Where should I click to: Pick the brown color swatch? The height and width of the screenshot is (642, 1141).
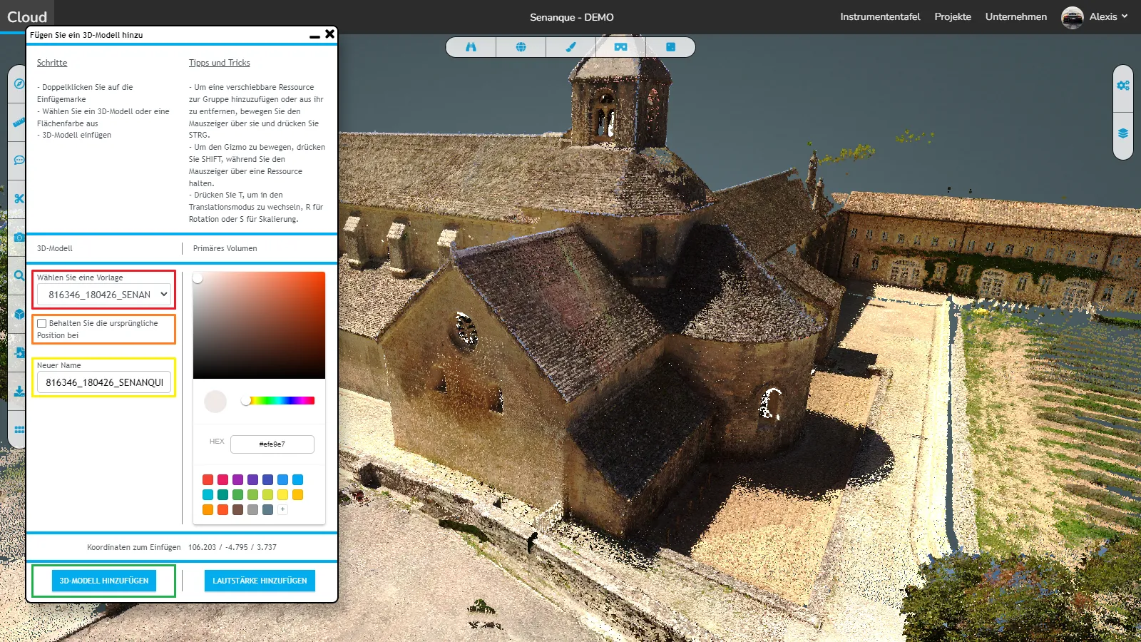237,509
